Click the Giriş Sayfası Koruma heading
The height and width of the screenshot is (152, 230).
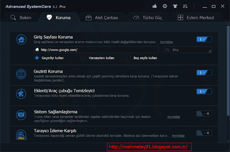click(x=53, y=37)
